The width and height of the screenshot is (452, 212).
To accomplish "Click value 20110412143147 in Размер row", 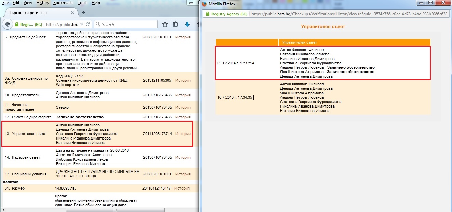I will [x=156, y=188].
